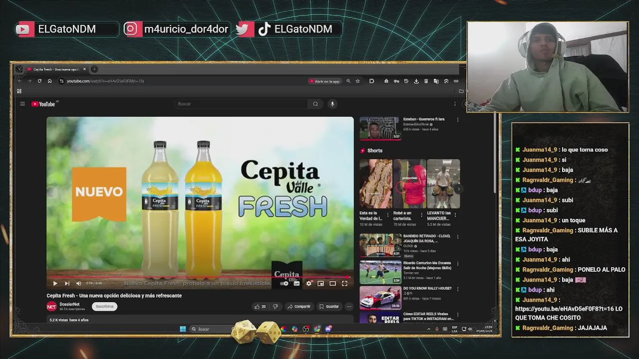Click the Shorts section heading

(x=375, y=151)
